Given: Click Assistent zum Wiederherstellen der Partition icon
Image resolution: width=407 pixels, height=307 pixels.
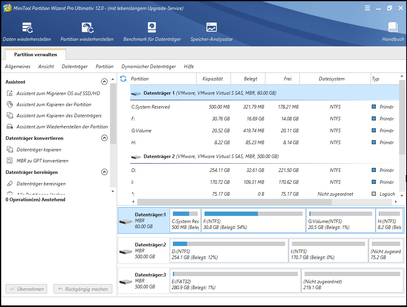Looking at the screenshot, I should click(9, 127).
